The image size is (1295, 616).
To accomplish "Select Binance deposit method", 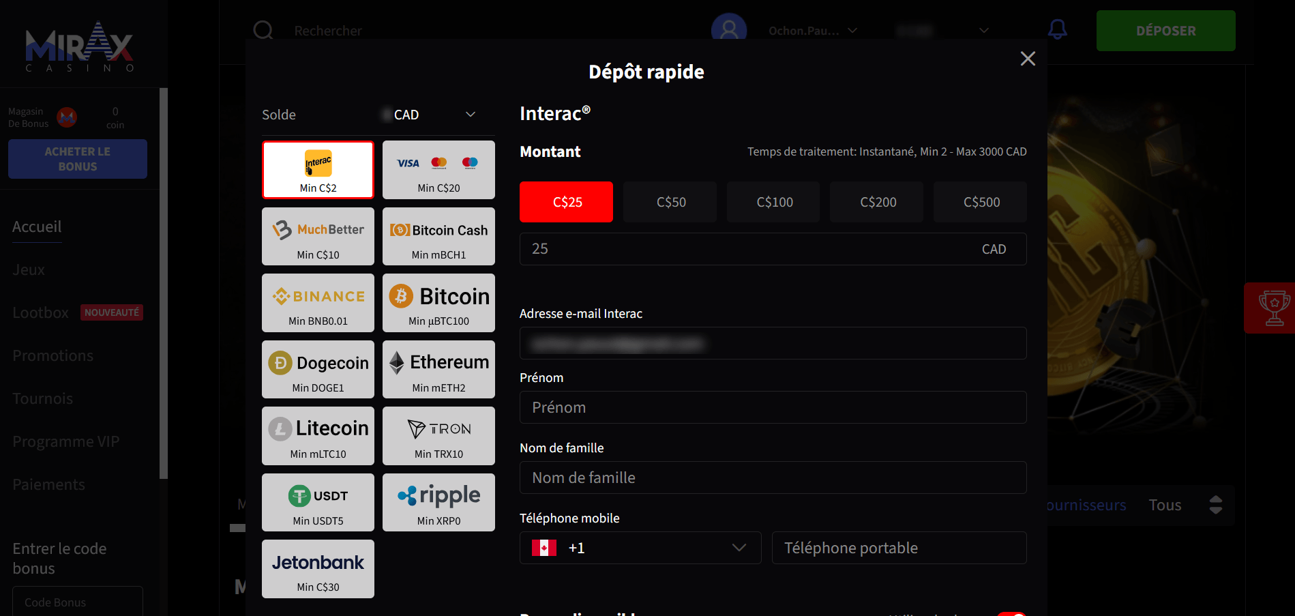I will coord(318,303).
